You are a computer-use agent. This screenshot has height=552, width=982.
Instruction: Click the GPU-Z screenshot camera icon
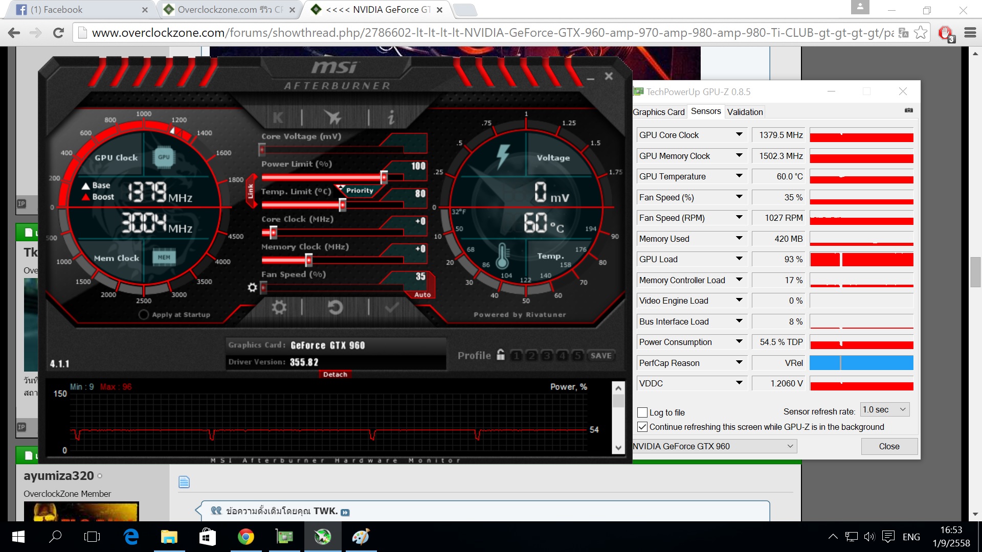pos(908,110)
